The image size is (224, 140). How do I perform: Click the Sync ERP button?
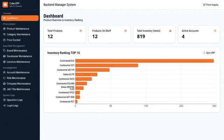209,53
